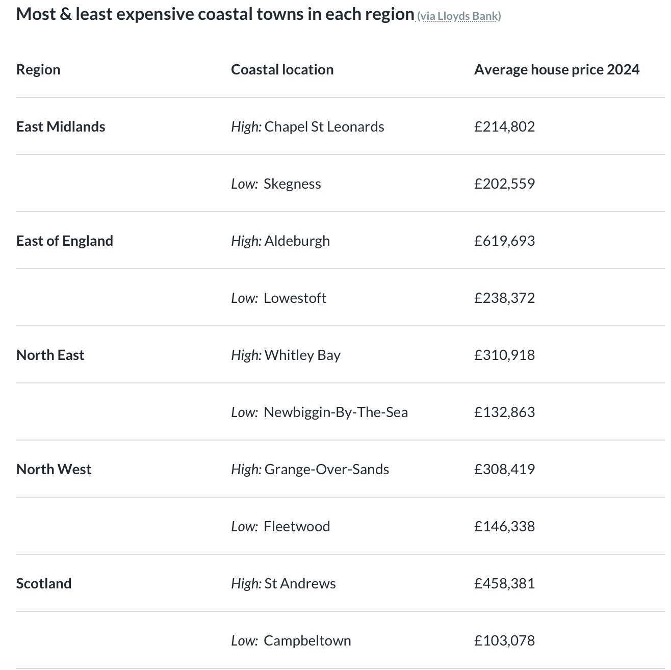Click the Whitley Bay entry
The width and height of the screenshot is (671, 670).
tap(302, 355)
